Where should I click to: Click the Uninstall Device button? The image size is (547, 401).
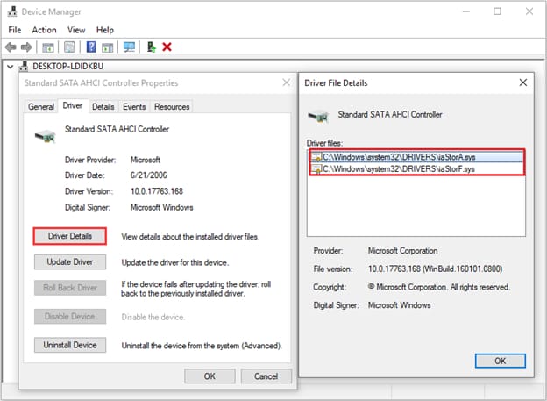point(70,345)
